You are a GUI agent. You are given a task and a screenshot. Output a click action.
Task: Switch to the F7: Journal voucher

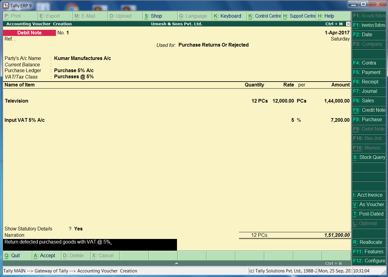[x=369, y=91]
